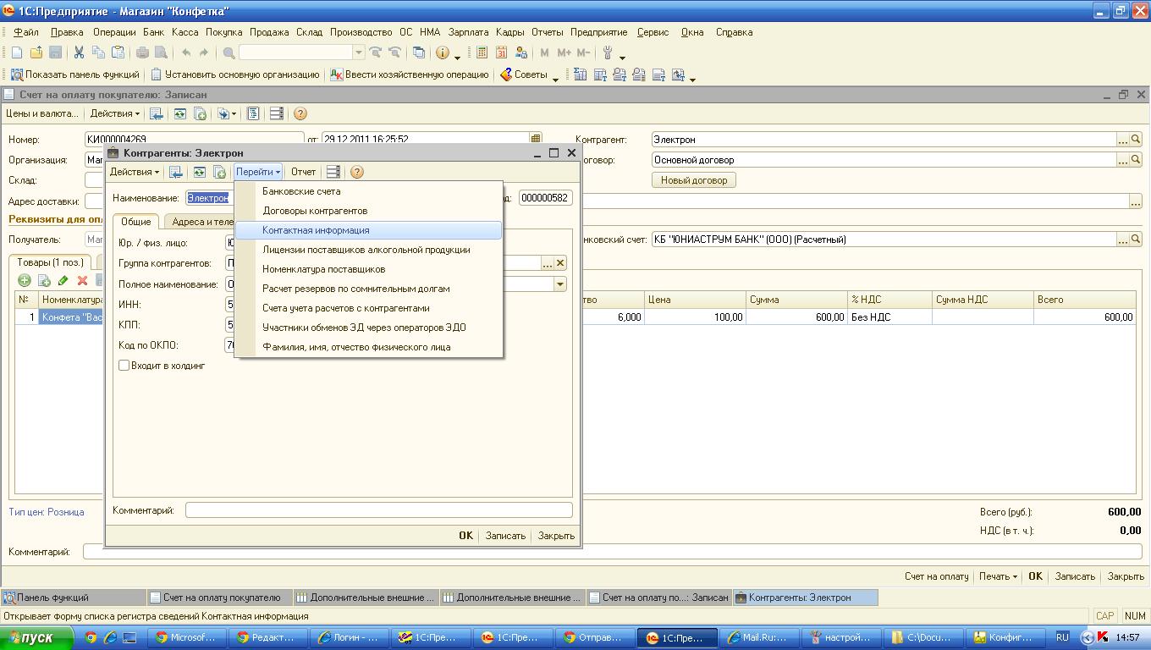Click Clear X button of Группа контрагентов
Screen dimensions: 1151x650
click(x=560, y=264)
